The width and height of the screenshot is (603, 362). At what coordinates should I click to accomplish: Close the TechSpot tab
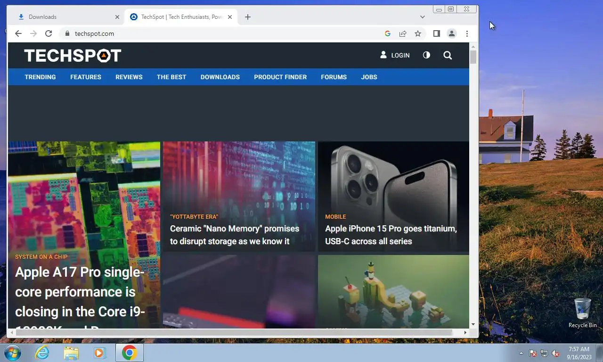(230, 17)
